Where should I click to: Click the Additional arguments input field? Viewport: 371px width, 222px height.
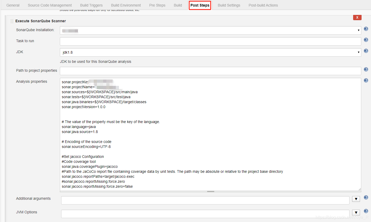(205, 200)
